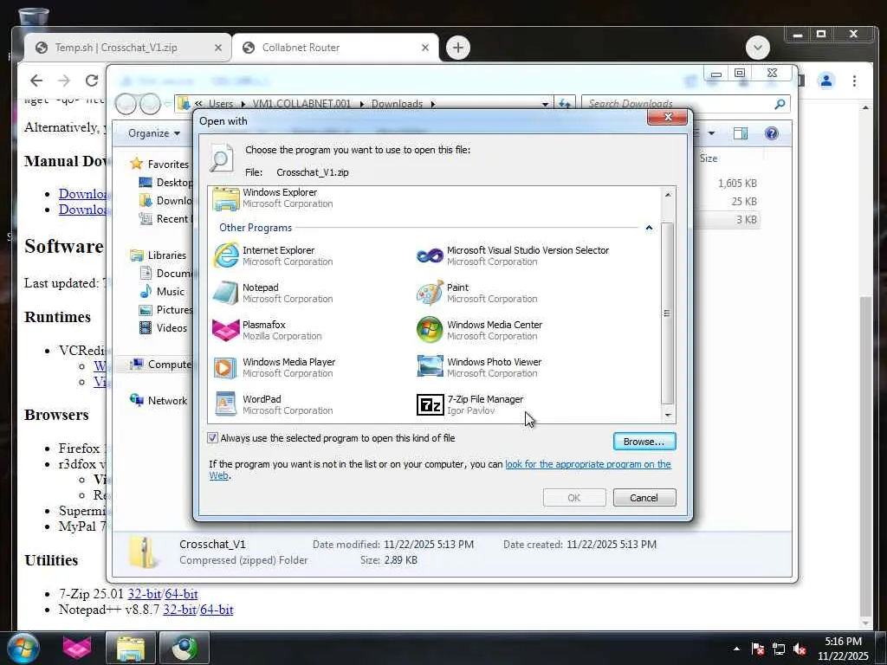
Task: Click the Size column header in Explorer
Action: click(x=709, y=158)
